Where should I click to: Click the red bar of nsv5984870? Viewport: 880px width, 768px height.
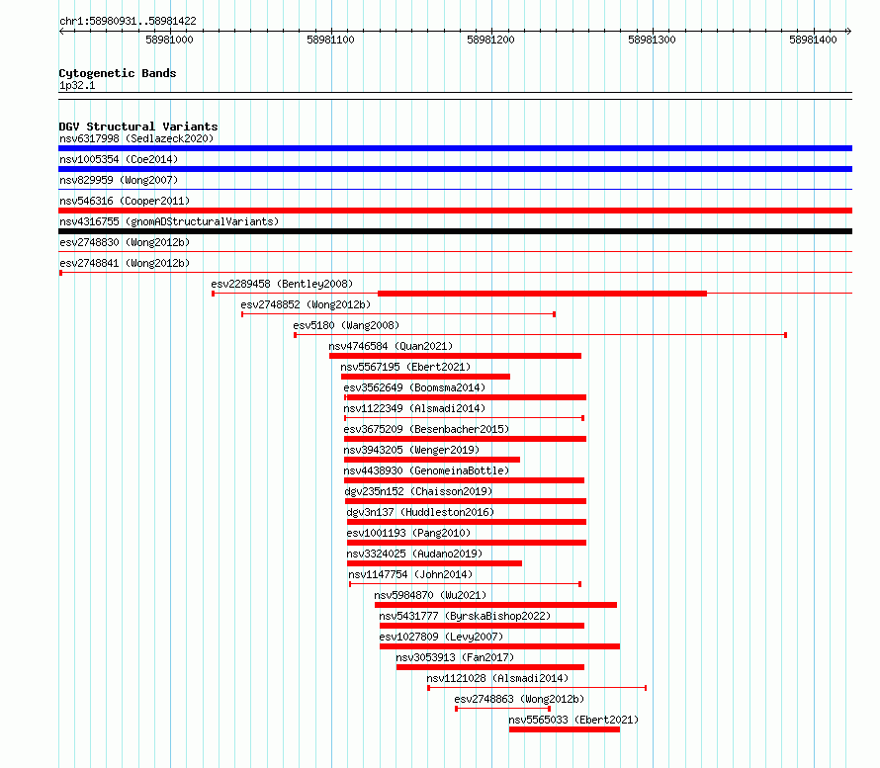pos(495,605)
